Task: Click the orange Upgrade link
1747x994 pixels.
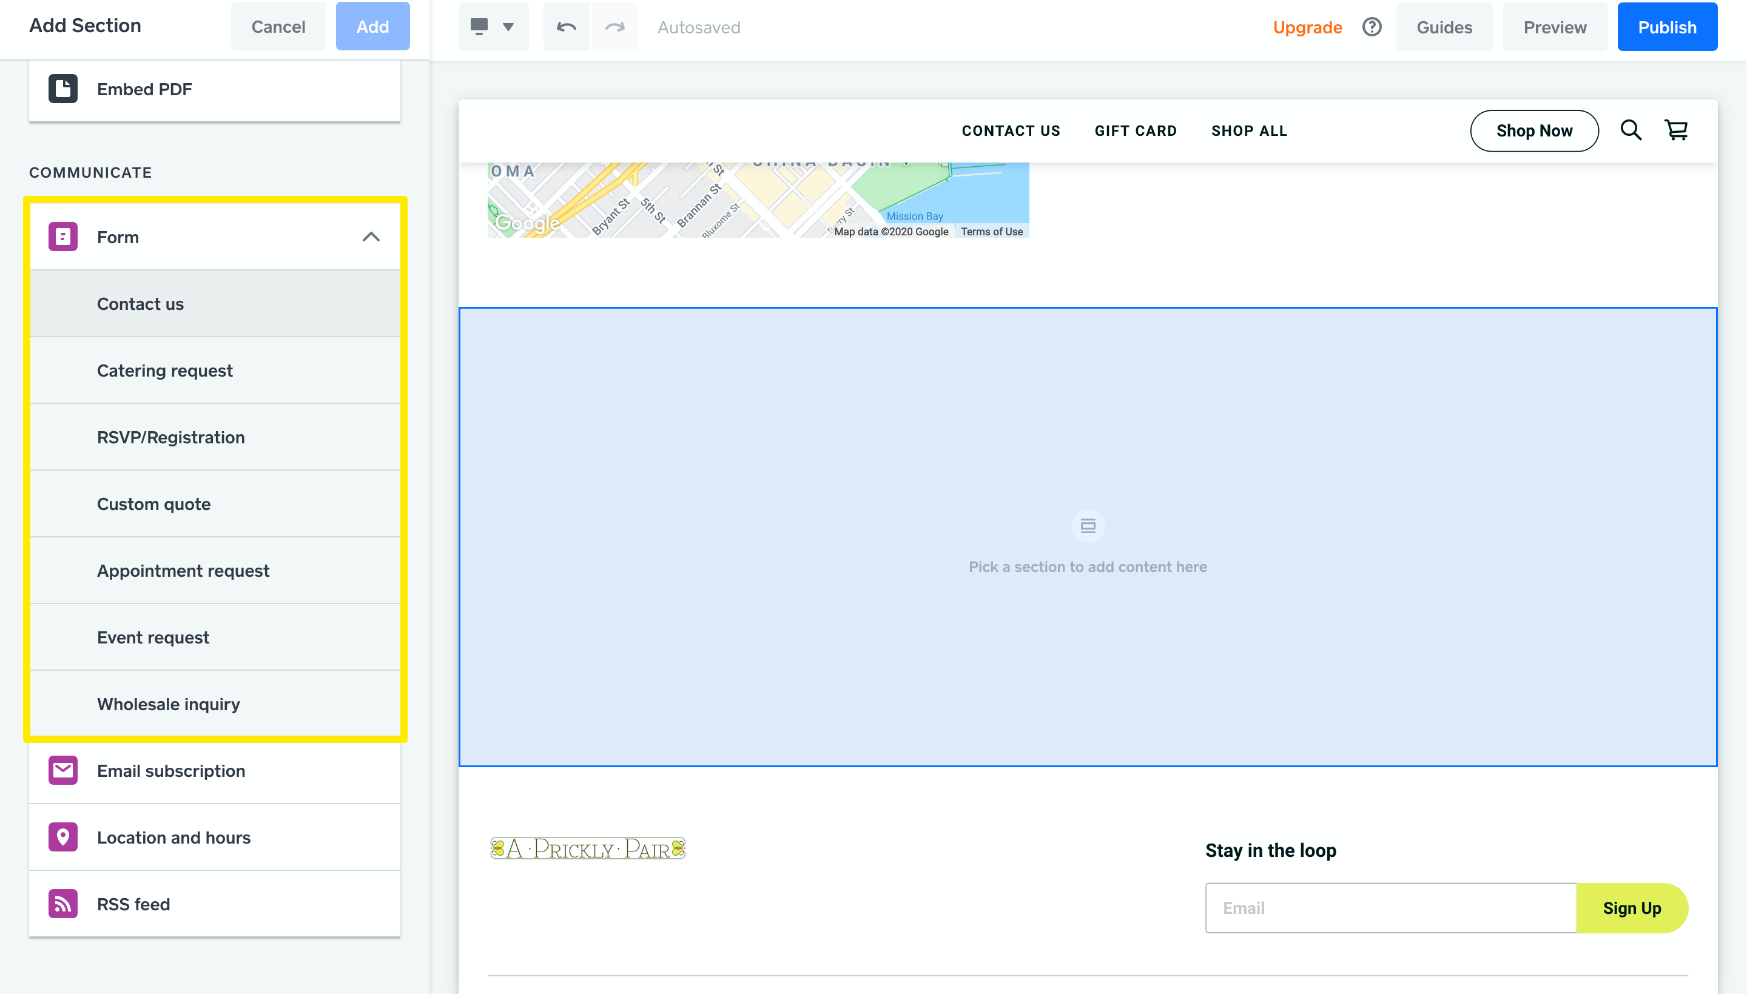Action: tap(1307, 27)
